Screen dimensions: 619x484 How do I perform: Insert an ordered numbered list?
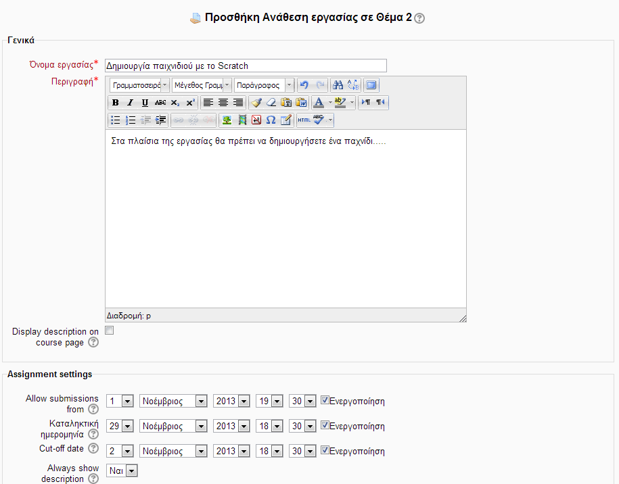(131, 120)
